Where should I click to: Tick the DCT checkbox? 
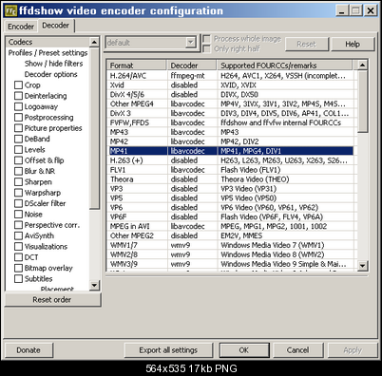19,257
